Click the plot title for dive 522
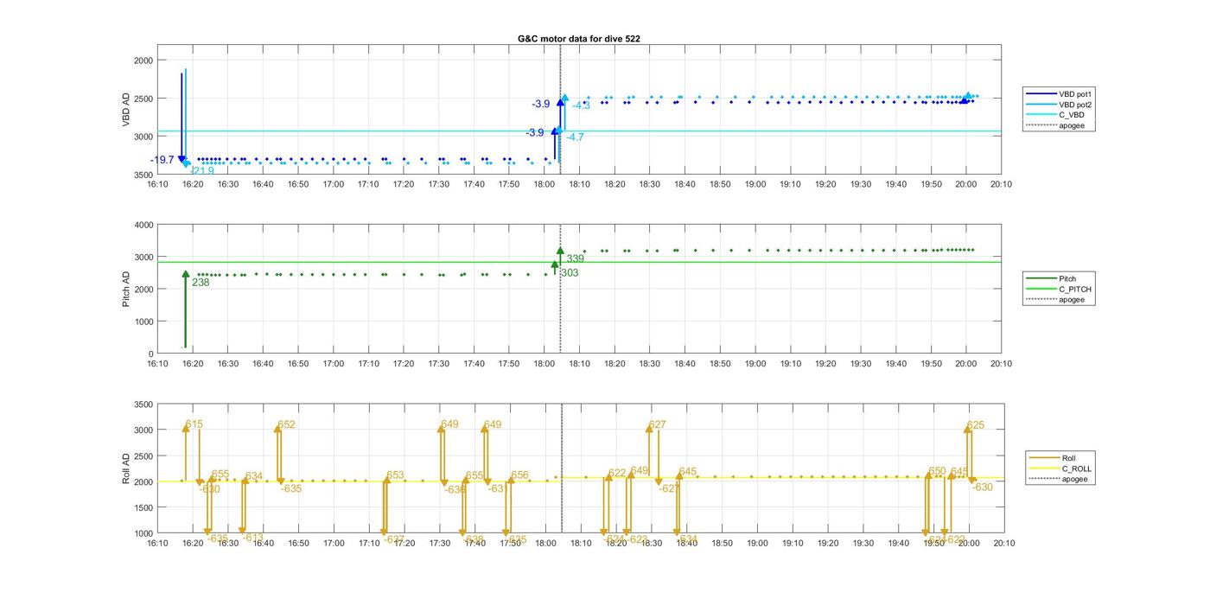 (x=578, y=39)
